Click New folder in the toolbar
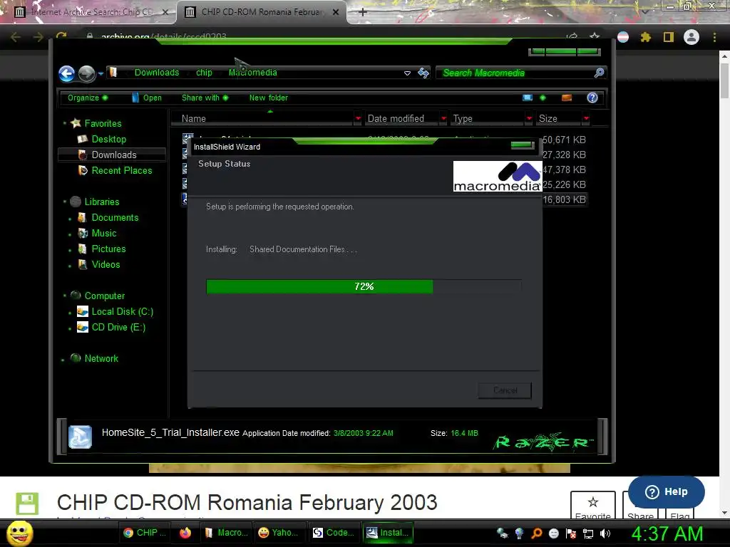 point(268,98)
